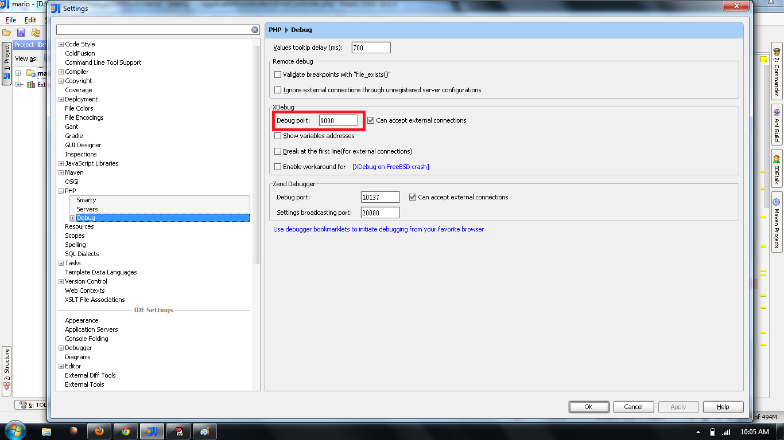Expand the Code Style node

pyautogui.click(x=61, y=44)
